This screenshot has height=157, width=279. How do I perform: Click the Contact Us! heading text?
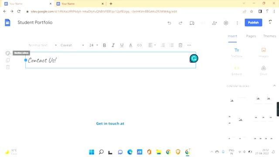coord(42,60)
